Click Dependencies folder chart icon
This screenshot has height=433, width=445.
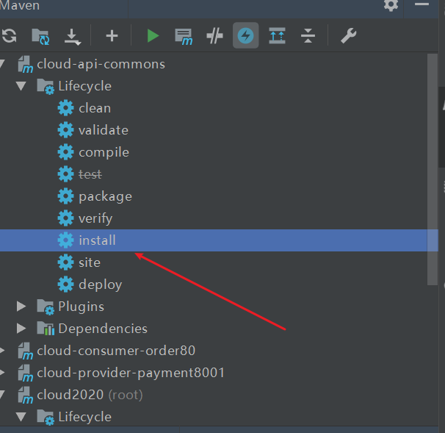46,329
